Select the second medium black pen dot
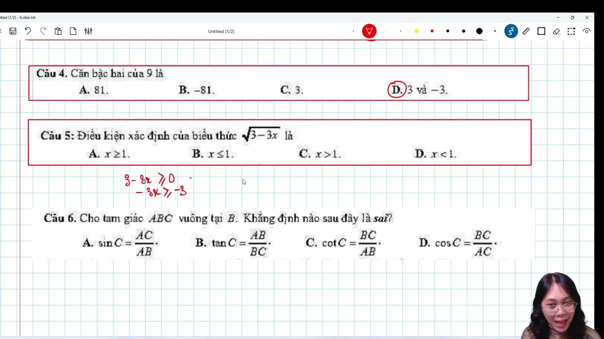Viewport: 604px width, 339px height. (x=463, y=31)
